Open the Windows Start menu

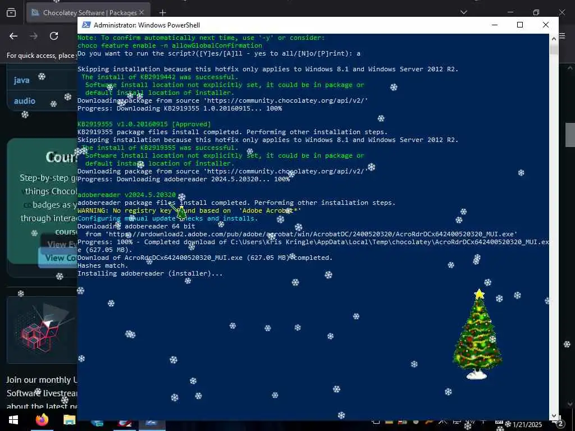13,420
